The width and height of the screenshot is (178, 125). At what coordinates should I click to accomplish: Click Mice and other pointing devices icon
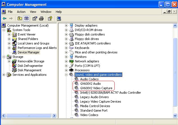[71, 52]
